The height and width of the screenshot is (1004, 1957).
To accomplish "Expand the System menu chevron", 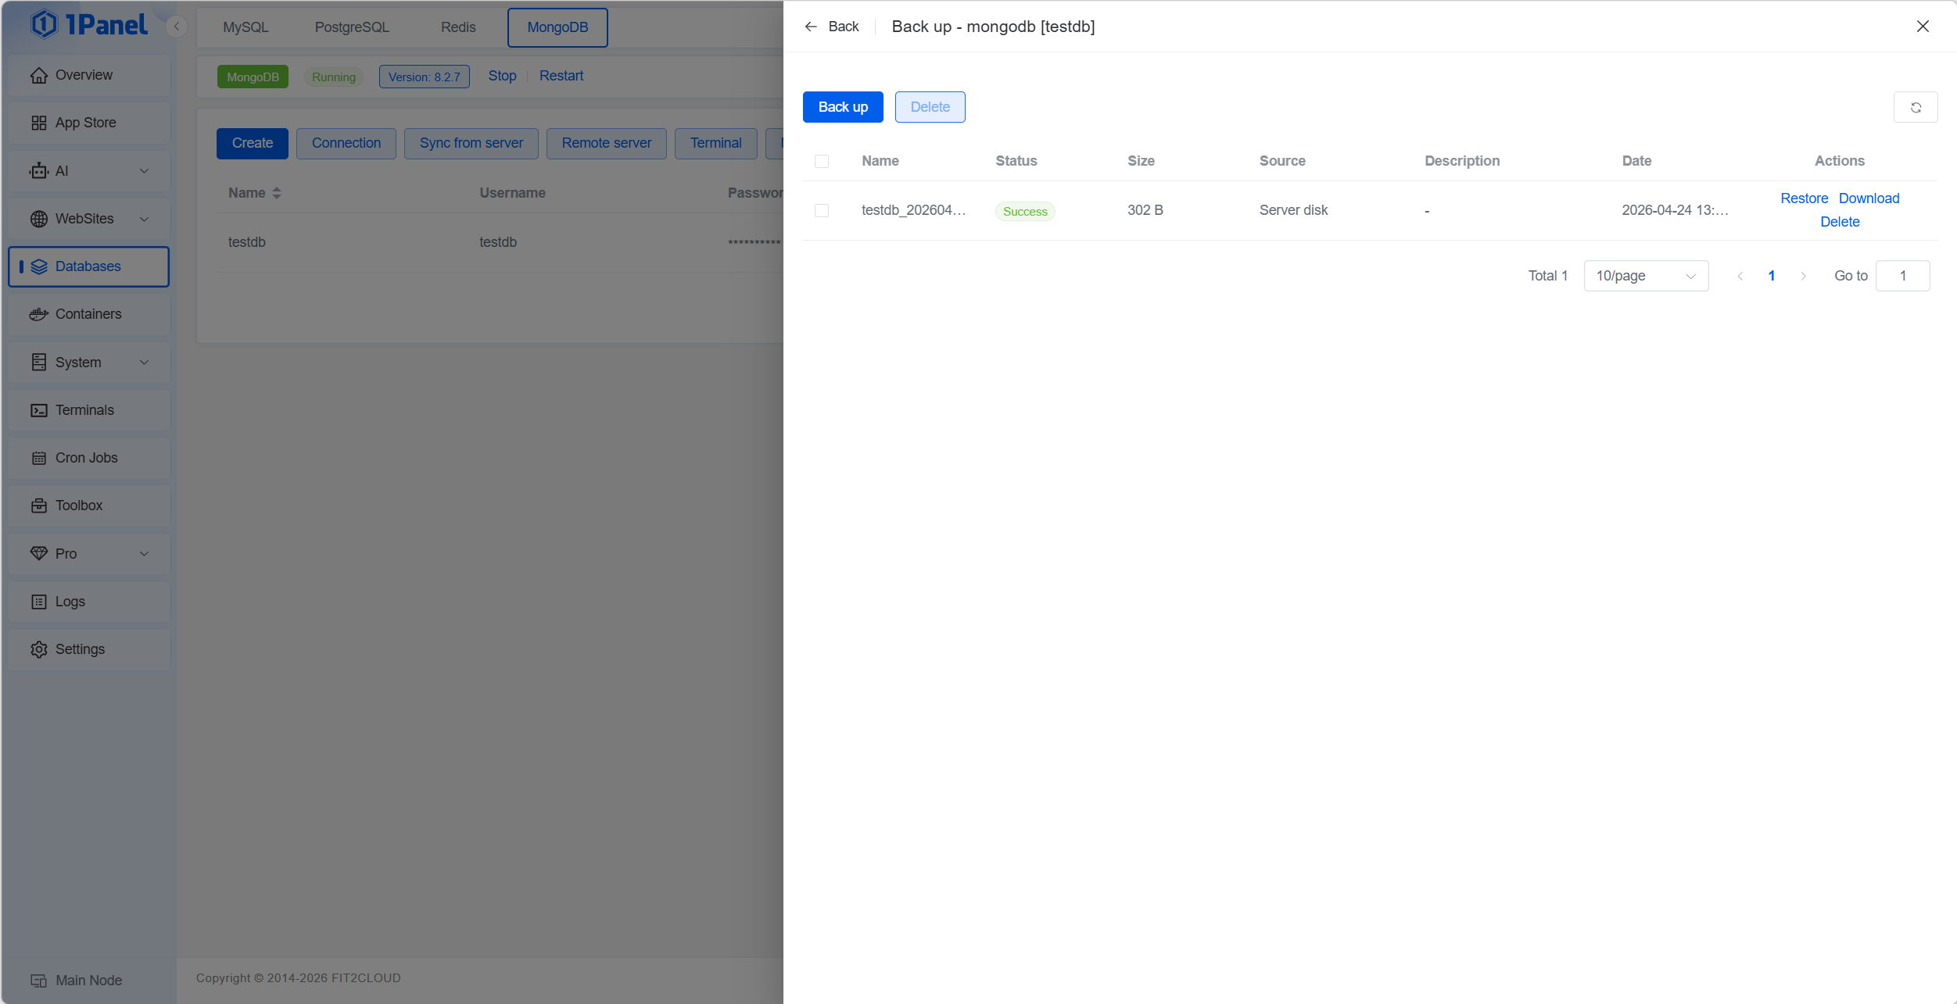I will pos(145,363).
